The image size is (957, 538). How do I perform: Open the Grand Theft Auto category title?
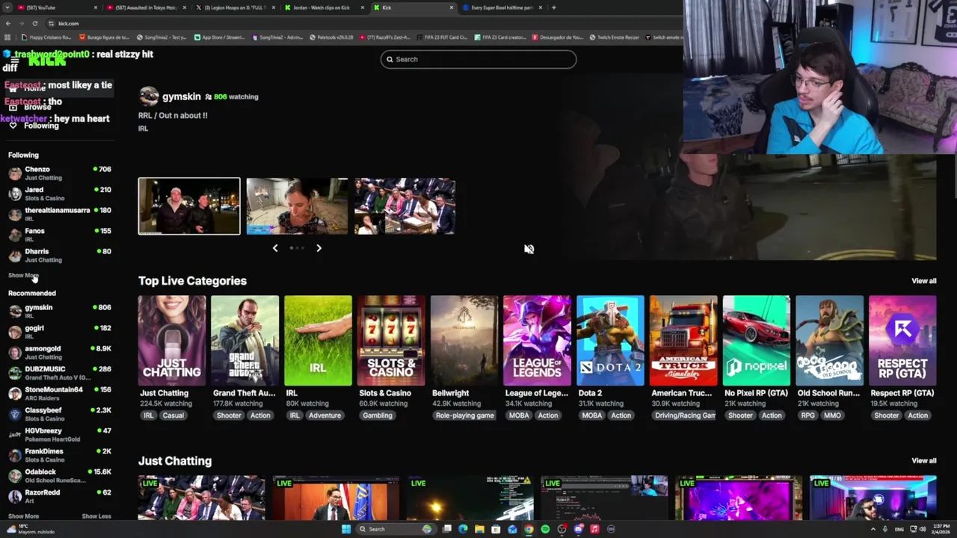coord(244,393)
